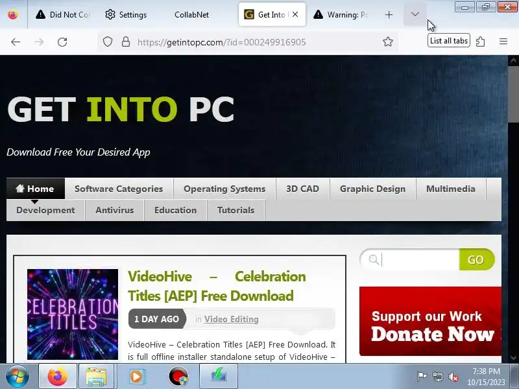Open the Home menu item
Image resolution: width=519 pixels, height=389 pixels.
36,189
